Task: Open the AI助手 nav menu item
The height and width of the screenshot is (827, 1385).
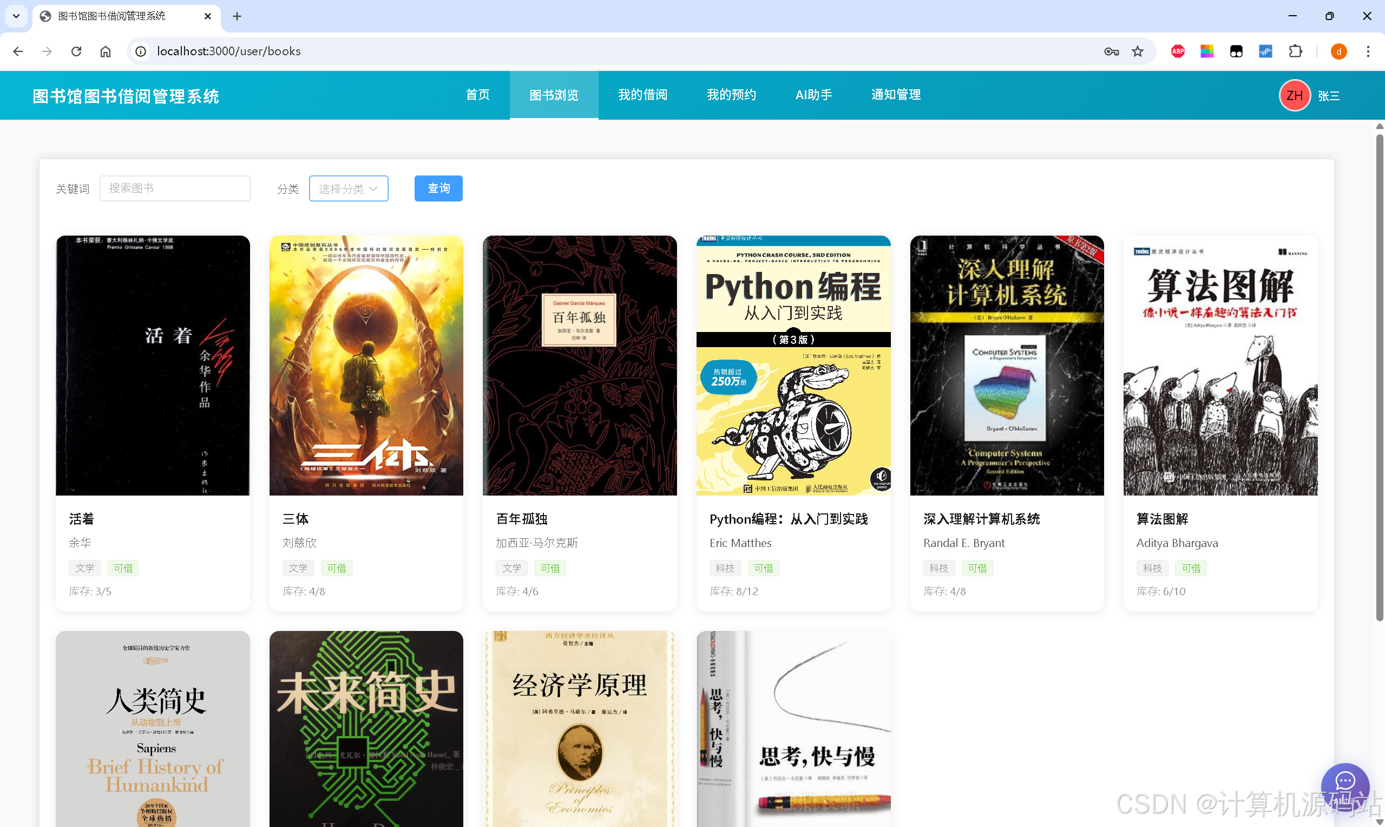Action: coord(813,95)
